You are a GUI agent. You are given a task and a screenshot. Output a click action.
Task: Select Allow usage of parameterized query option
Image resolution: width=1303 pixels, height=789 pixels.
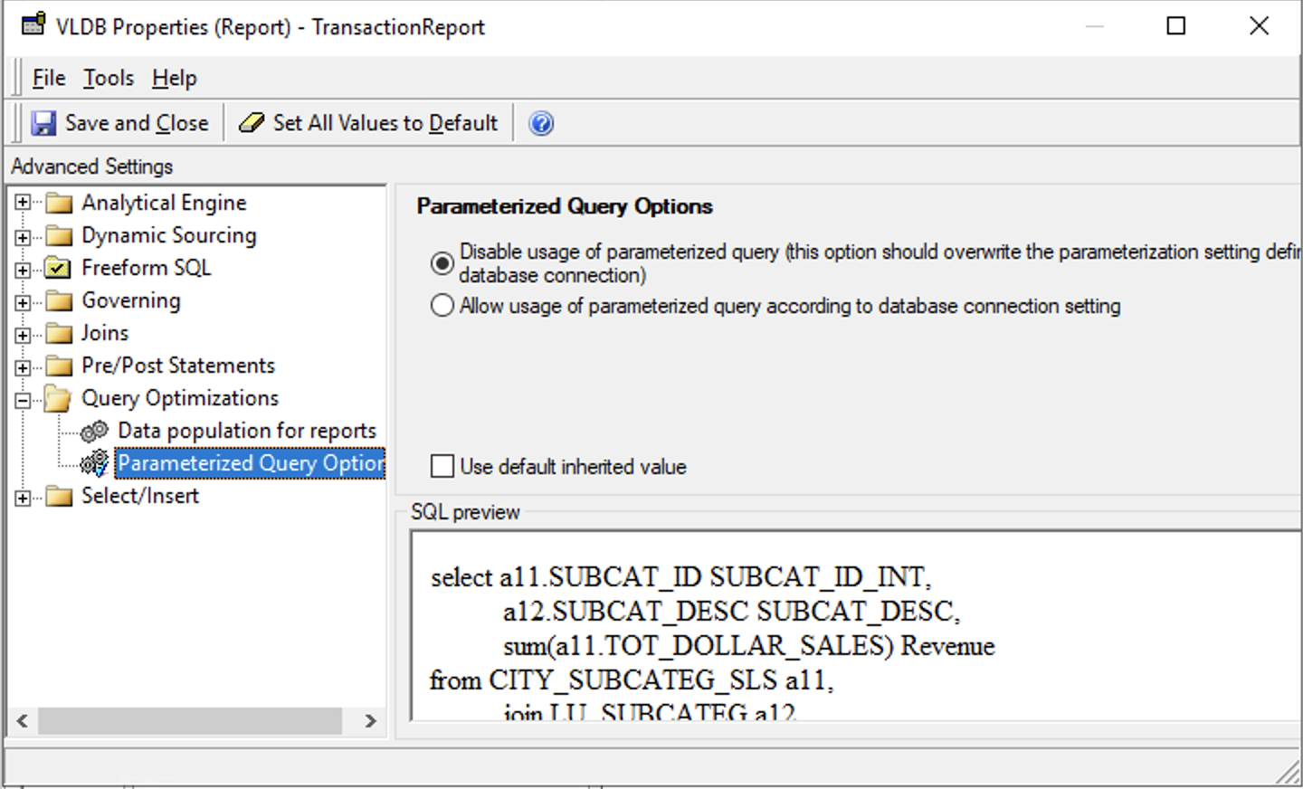click(x=442, y=306)
